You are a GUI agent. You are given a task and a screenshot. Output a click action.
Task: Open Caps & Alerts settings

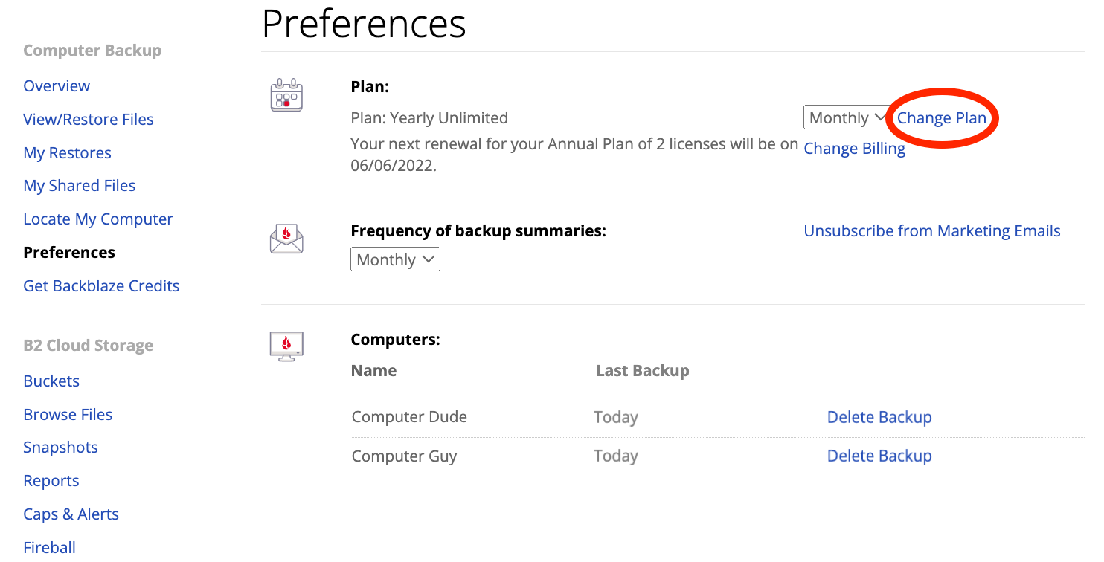(71, 514)
